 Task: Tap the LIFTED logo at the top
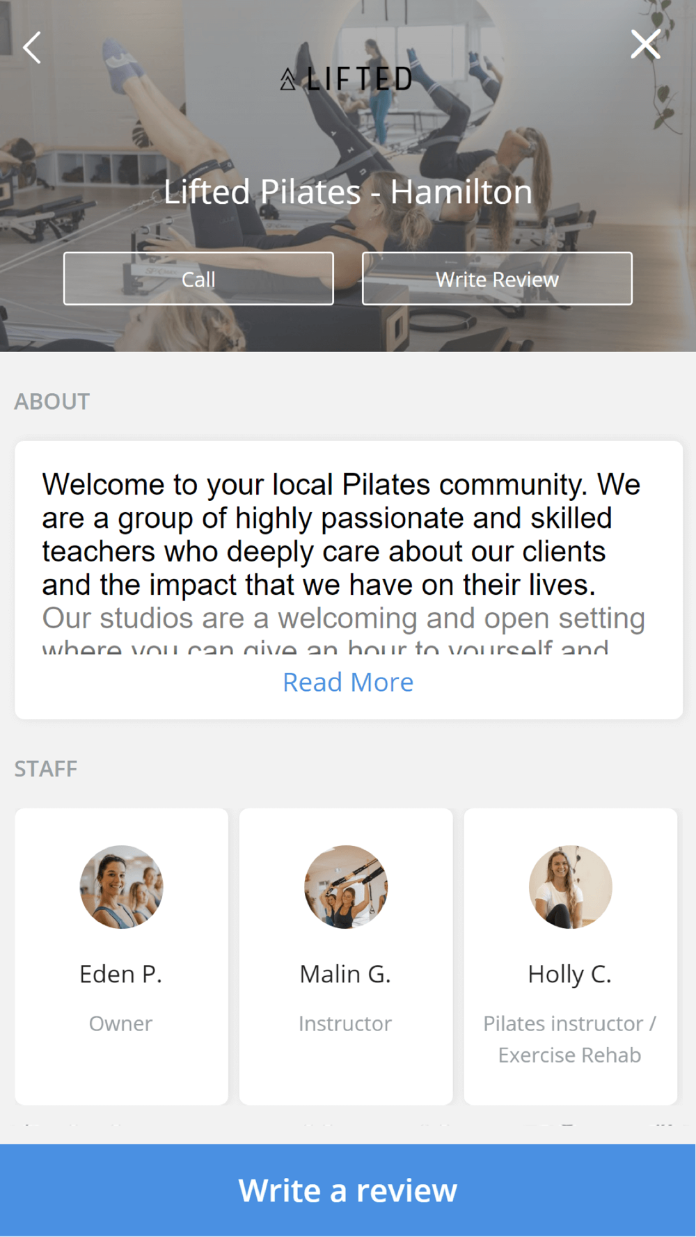coord(346,79)
